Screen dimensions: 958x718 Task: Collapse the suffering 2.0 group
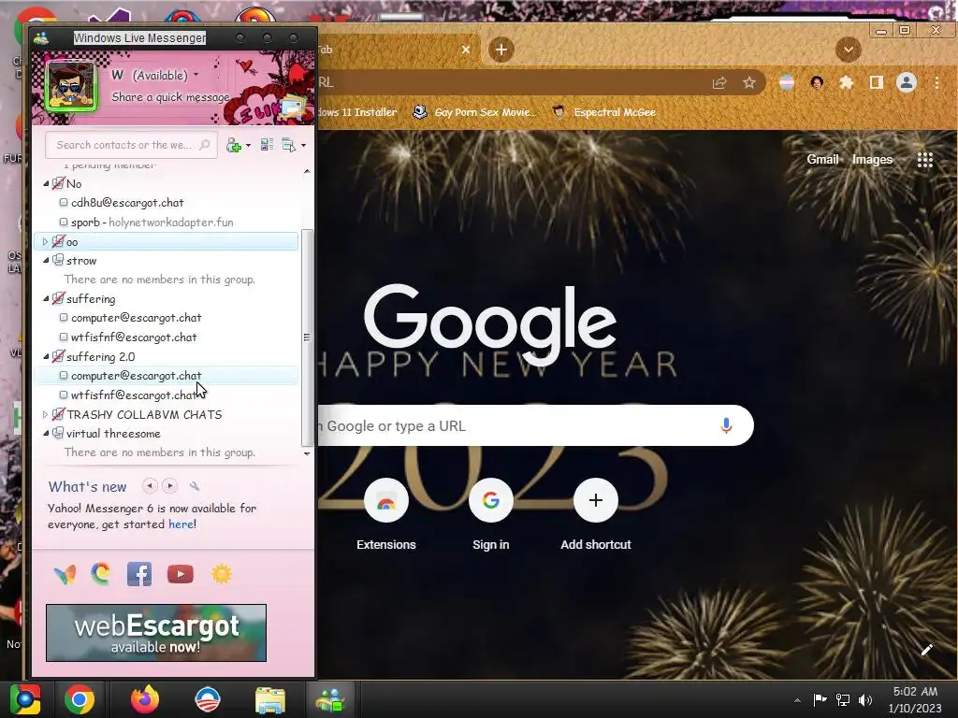click(x=46, y=356)
